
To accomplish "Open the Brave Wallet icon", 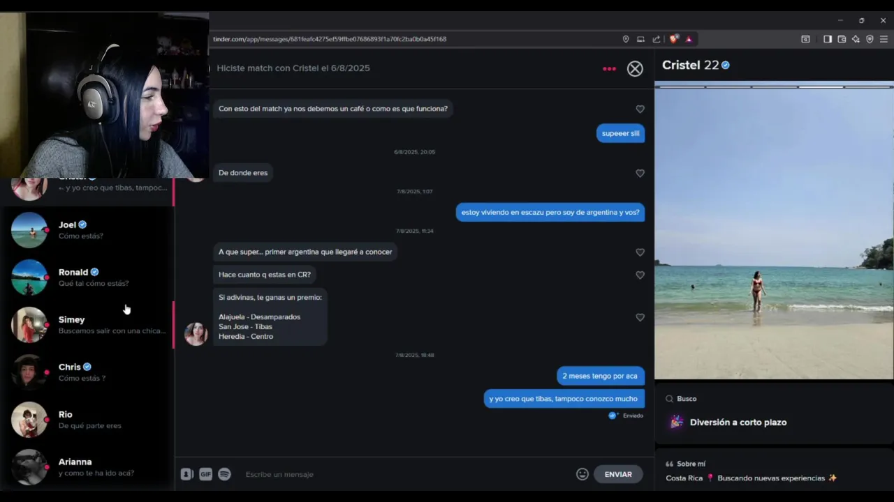I will 842,39.
